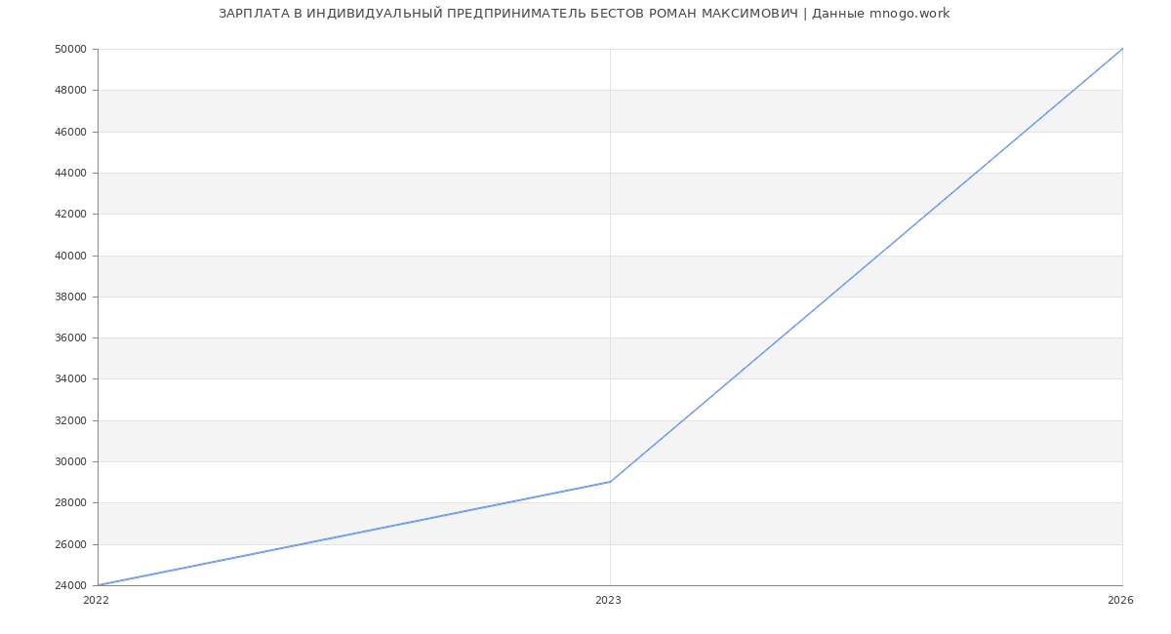
Task: Click the 24000 y-axis label
Action: pos(71,585)
